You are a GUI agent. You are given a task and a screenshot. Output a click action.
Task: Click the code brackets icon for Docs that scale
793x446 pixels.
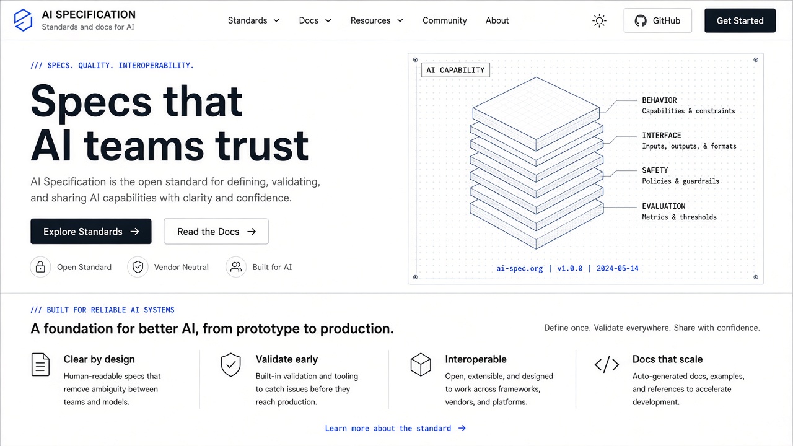coord(607,365)
